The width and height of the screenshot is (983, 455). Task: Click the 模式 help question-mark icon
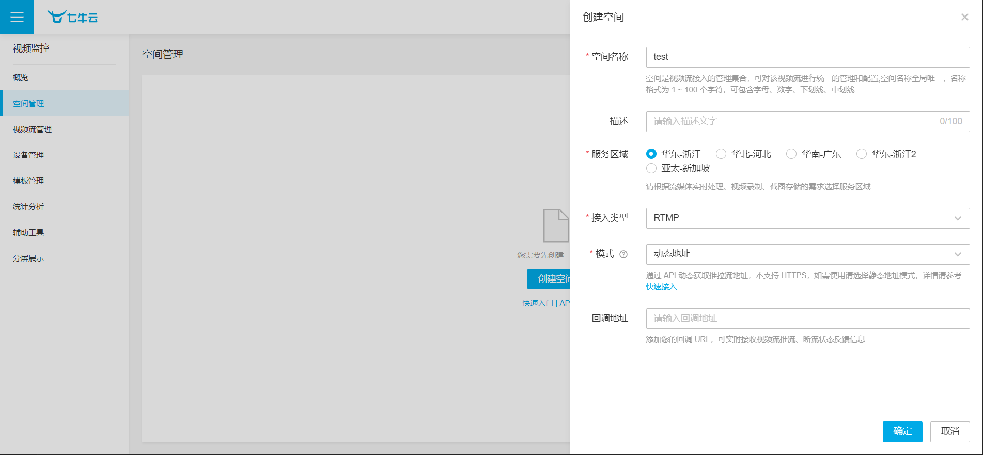(623, 254)
